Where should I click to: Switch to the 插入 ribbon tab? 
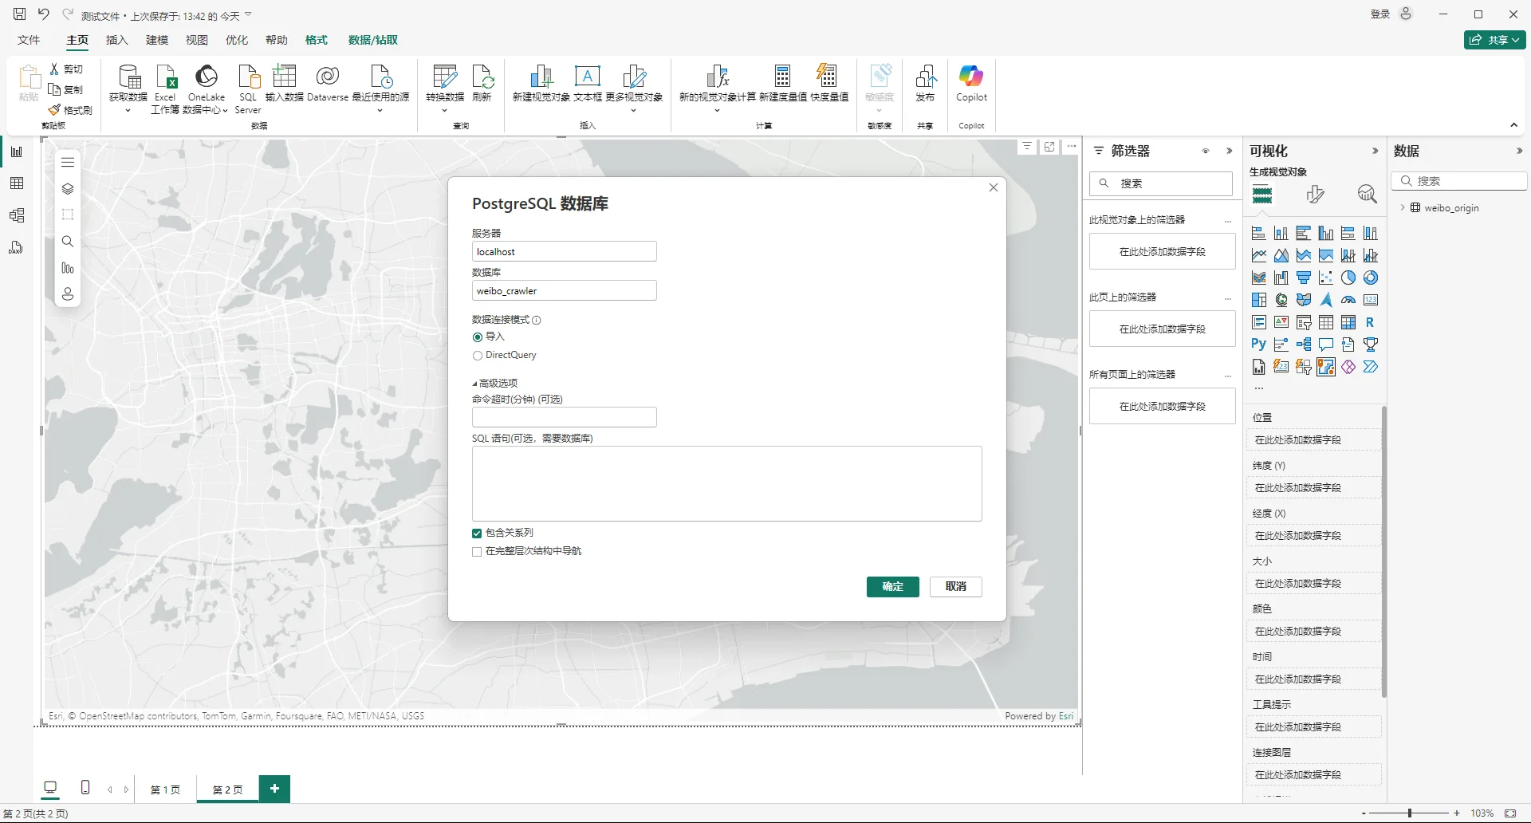[x=116, y=40]
